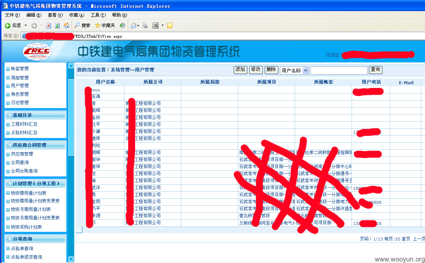Click the 所属公司 column header
This screenshot has width=425, height=263.
pyautogui.click(x=153, y=82)
